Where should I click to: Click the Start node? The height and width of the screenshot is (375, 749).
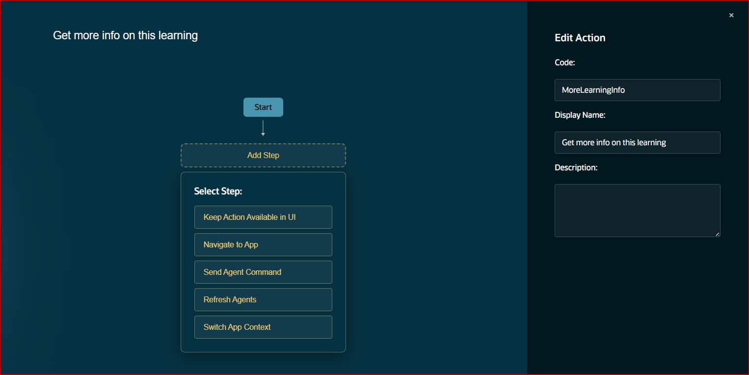(x=263, y=107)
